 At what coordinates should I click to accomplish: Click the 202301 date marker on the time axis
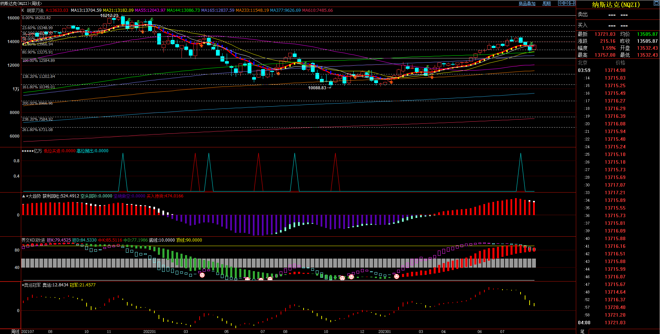[384, 332]
